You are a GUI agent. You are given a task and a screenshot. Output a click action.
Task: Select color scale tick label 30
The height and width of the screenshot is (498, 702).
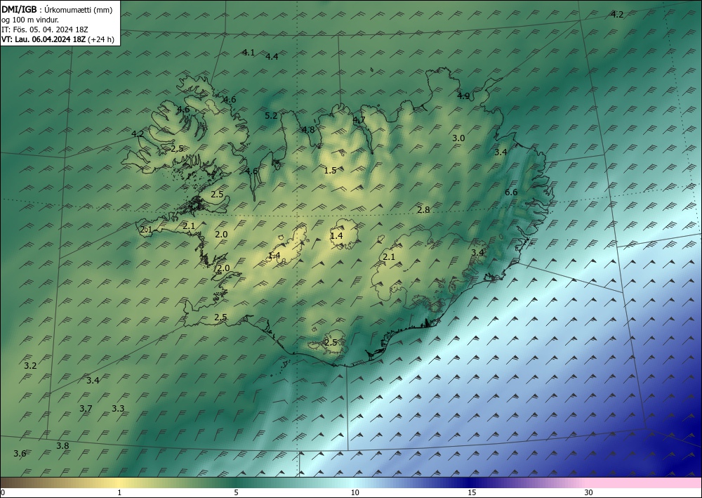pyautogui.click(x=589, y=492)
